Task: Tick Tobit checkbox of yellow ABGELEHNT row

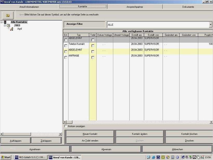Action: pyautogui.click(x=93, y=52)
